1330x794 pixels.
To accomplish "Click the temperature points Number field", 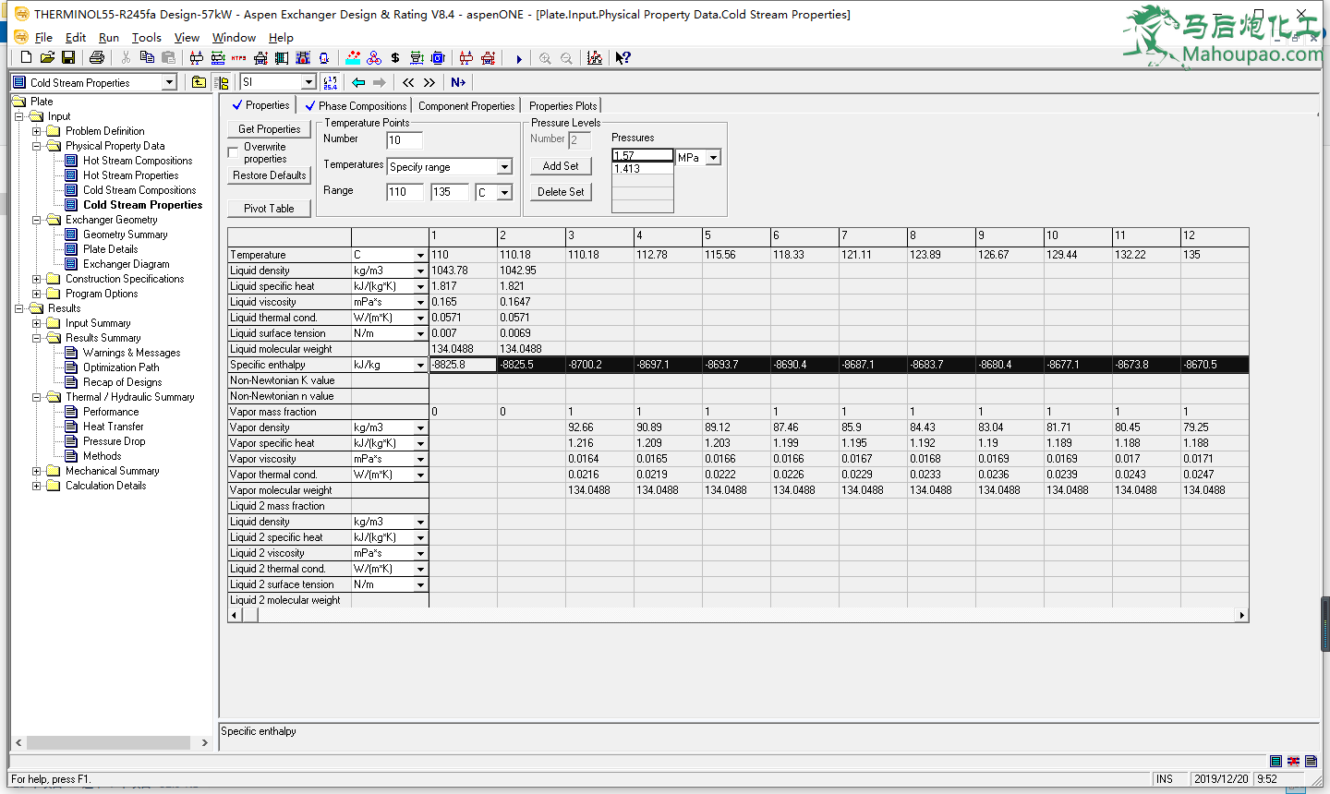I will point(405,140).
